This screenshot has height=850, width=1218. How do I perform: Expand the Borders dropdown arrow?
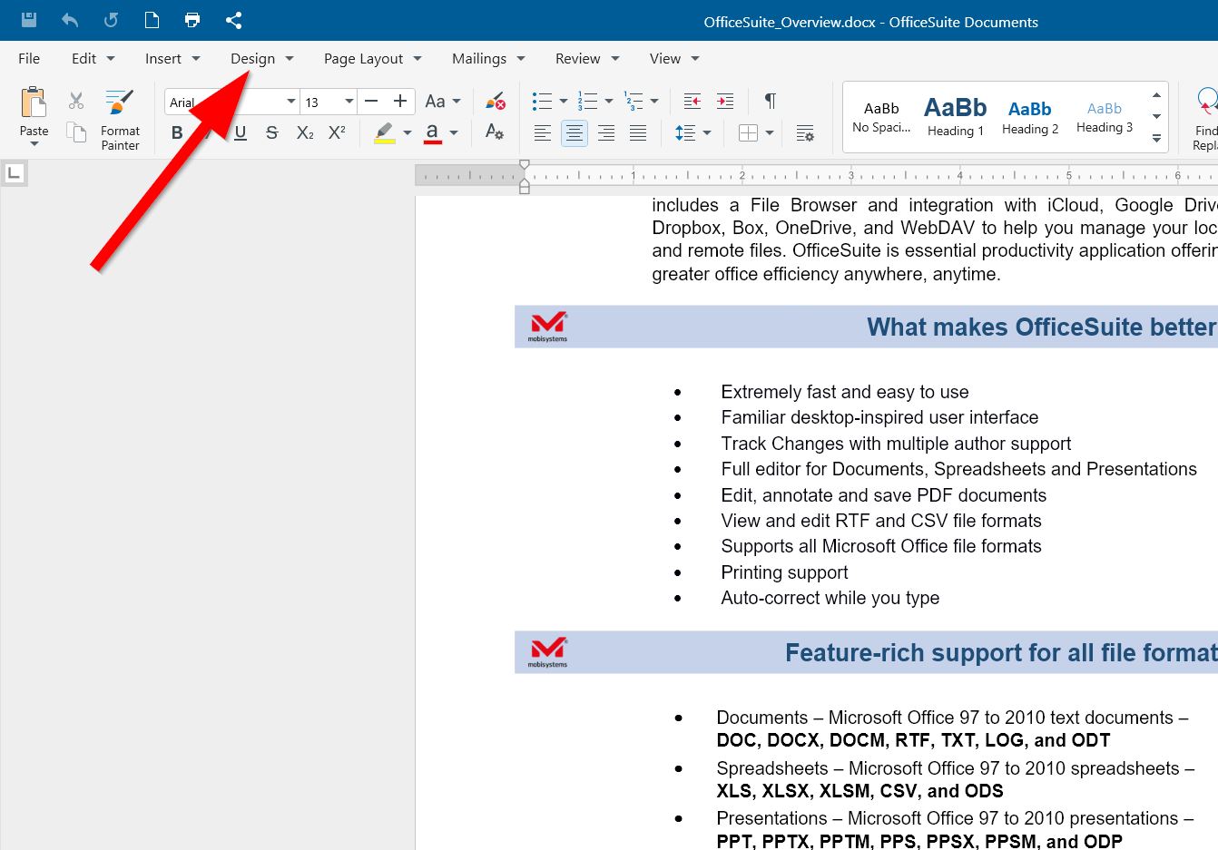770,133
